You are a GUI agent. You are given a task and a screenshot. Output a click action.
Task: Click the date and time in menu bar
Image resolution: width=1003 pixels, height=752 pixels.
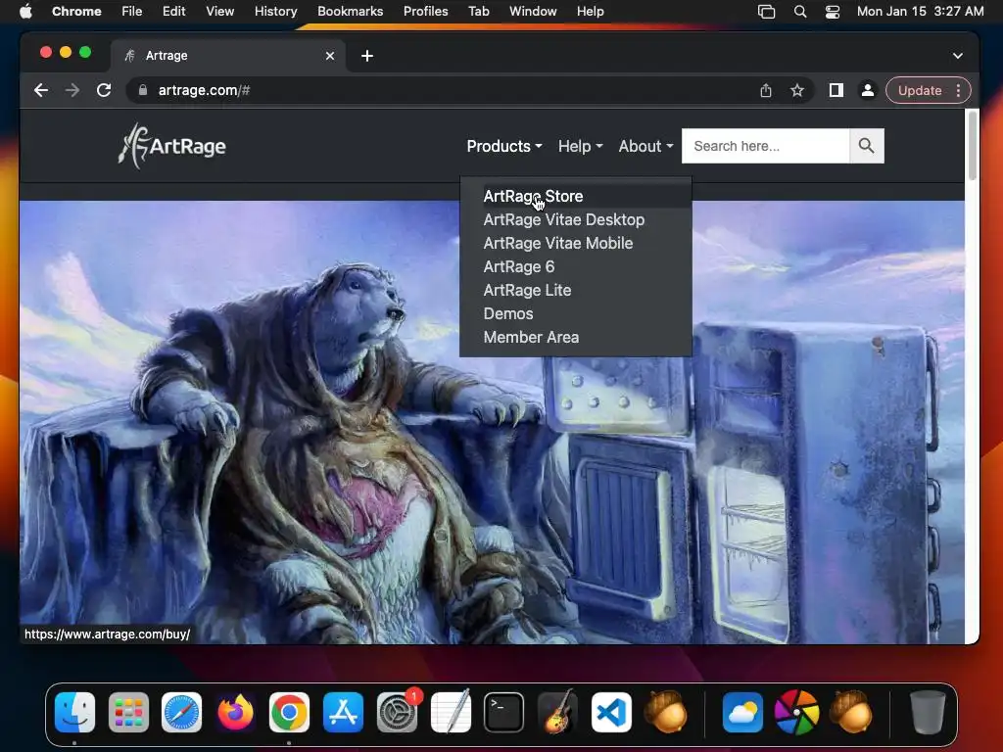click(920, 12)
